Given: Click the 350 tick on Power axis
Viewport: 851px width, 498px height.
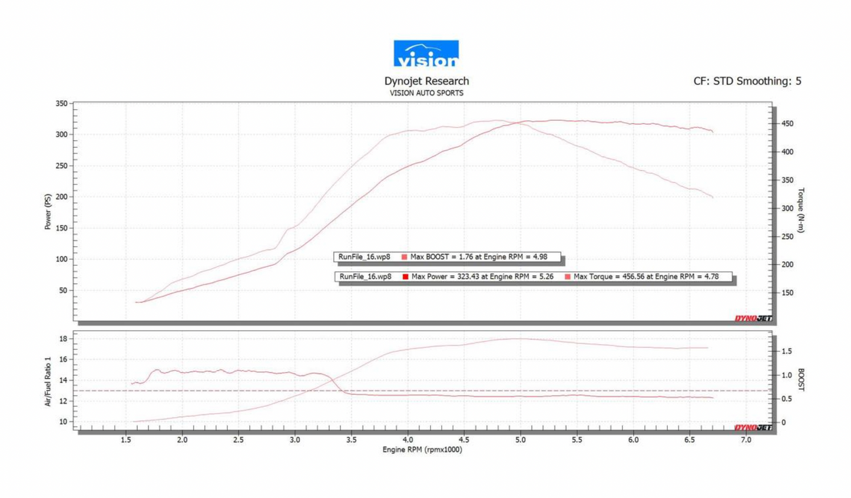Looking at the screenshot, I should point(61,103).
